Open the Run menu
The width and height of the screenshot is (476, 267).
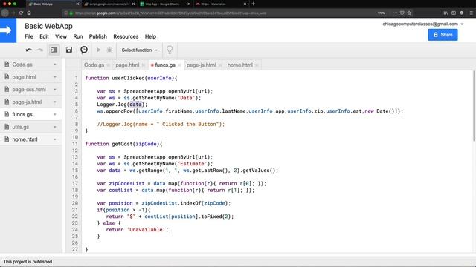(x=77, y=36)
